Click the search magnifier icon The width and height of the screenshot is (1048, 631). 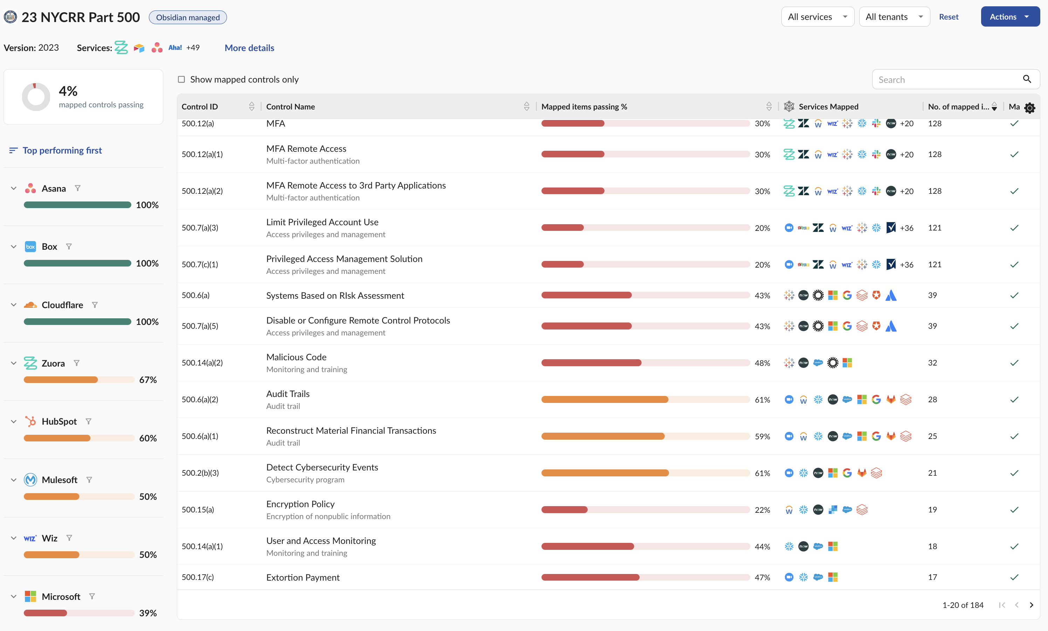click(1027, 79)
